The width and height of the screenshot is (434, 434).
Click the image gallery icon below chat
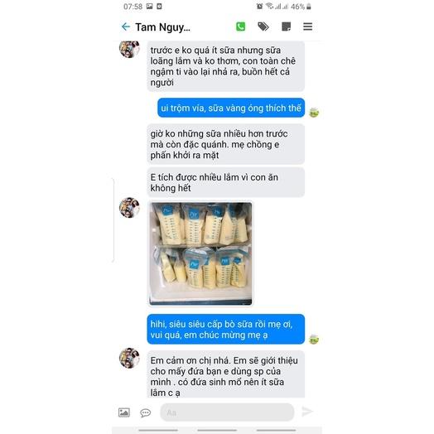(x=124, y=412)
